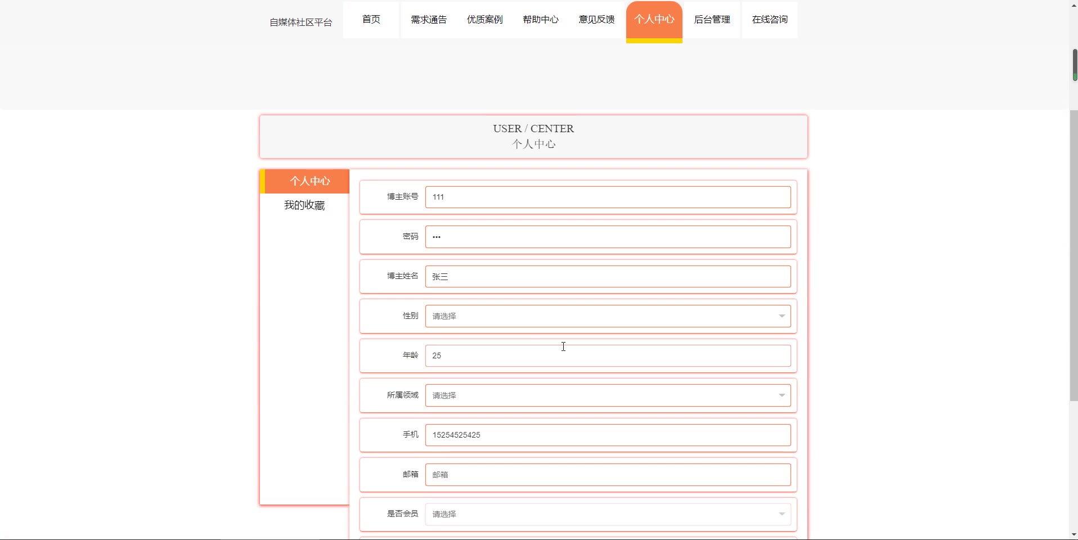Click the 手机 phone number field

click(x=608, y=435)
